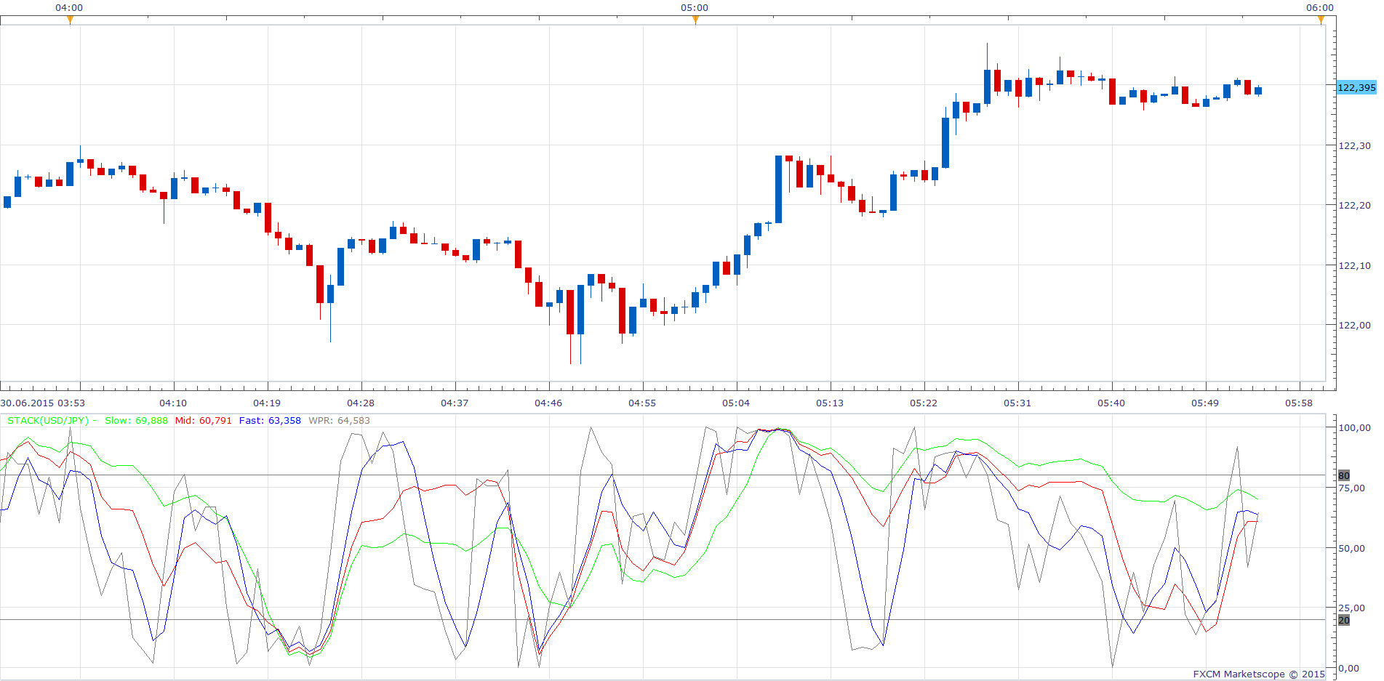Select the blue Fast: 63,358 legend
This screenshot has width=1384, height=681.
pos(270,421)
